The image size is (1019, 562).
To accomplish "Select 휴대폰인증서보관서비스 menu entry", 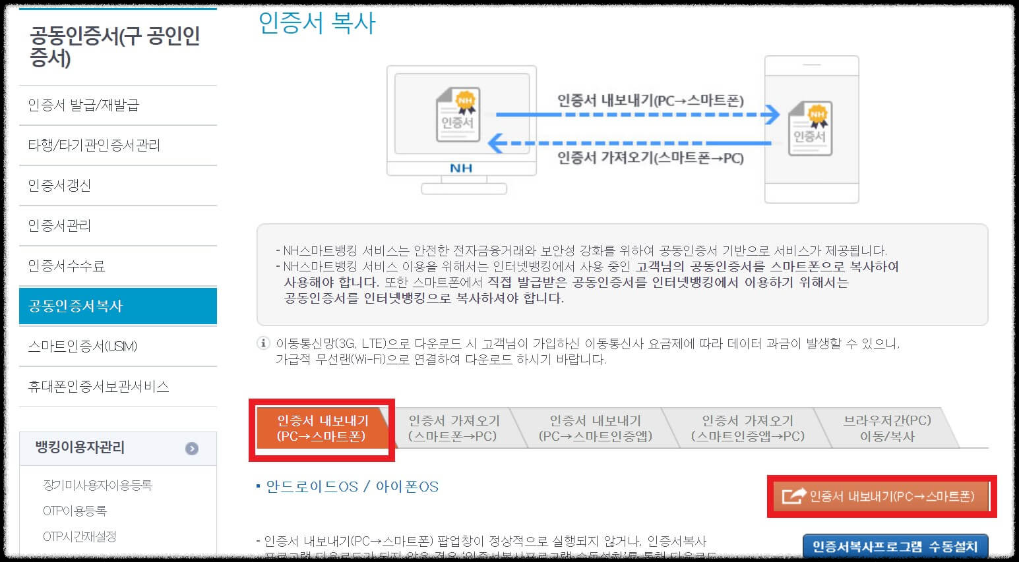I will pyautogui.click(x=117, y=386).
